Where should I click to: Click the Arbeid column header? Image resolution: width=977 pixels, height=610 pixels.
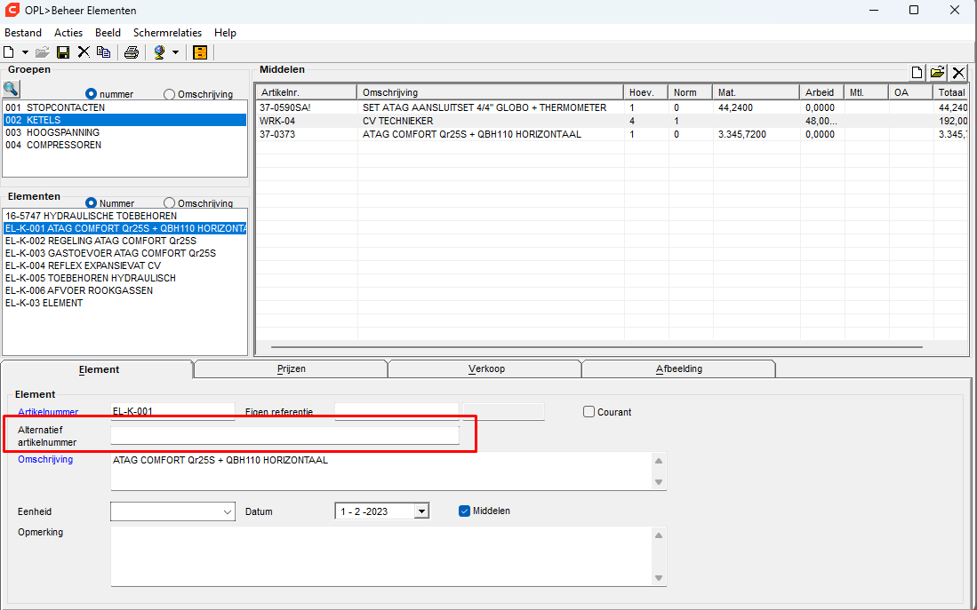pyautogui.click(x=821, y=92)
